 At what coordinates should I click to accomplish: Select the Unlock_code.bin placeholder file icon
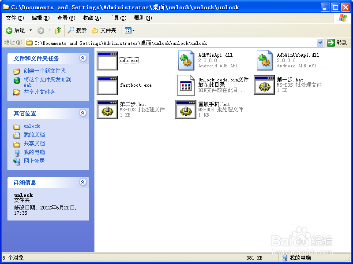(186, 85)
